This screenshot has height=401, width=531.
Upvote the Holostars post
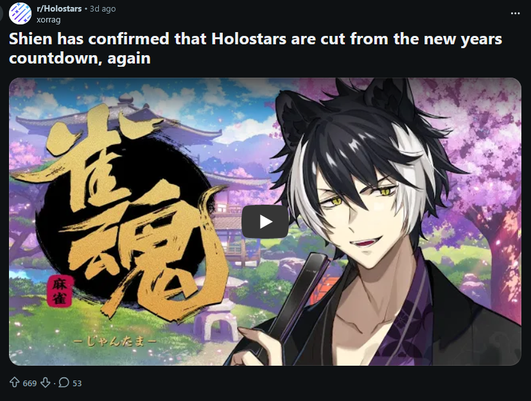pyautogui.click(x=14, y=382)
